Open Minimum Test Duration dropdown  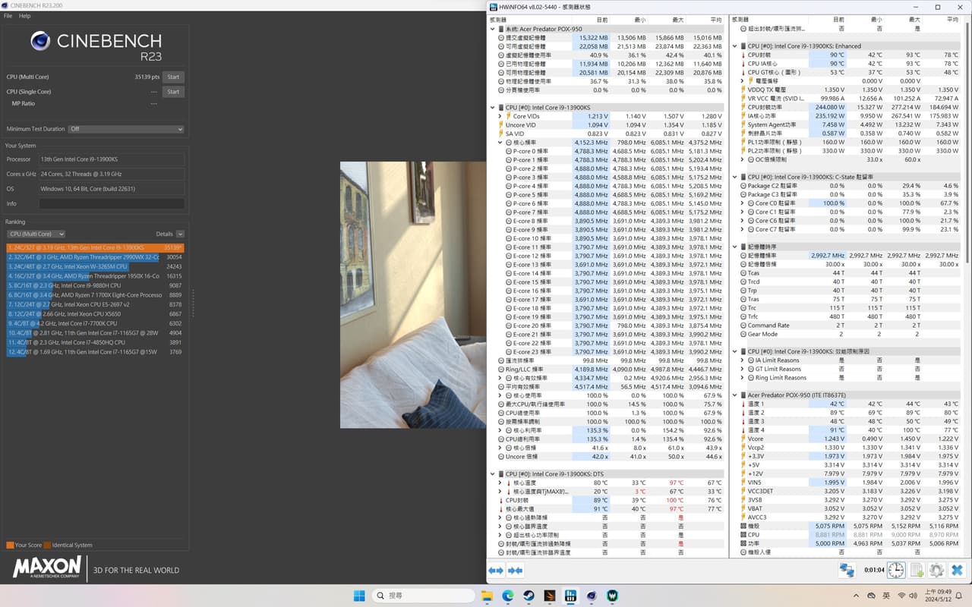pos(126,129)
